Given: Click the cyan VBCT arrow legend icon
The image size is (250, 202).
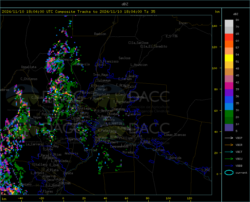Looking at the screenshot, I should coord(229,152).
